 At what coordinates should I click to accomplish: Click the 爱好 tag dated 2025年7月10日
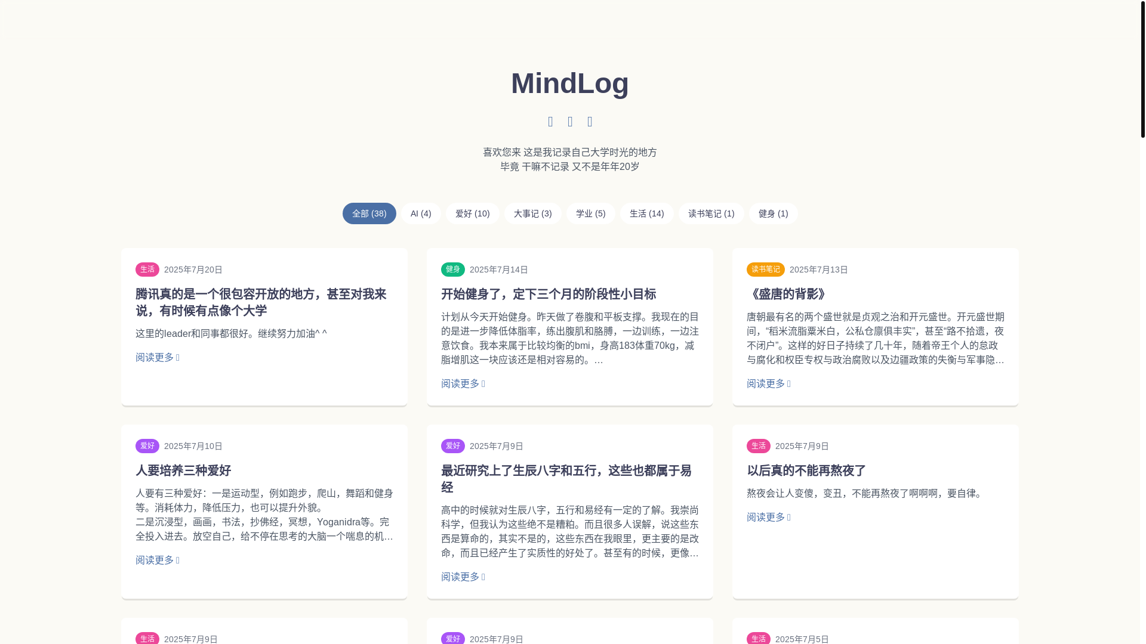[147, 446]
